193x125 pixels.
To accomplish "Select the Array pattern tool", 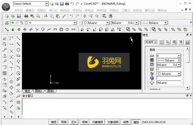I will pos(5,73).
